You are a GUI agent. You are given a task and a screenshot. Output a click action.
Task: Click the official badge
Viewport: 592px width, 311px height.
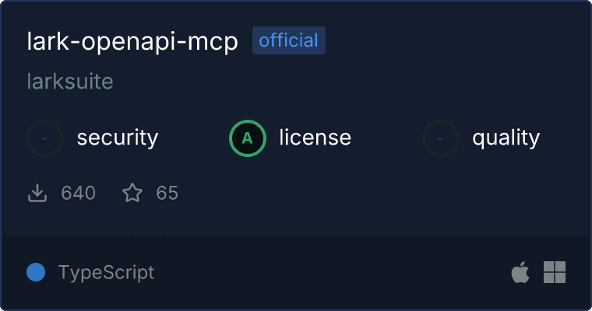[289, 40]
